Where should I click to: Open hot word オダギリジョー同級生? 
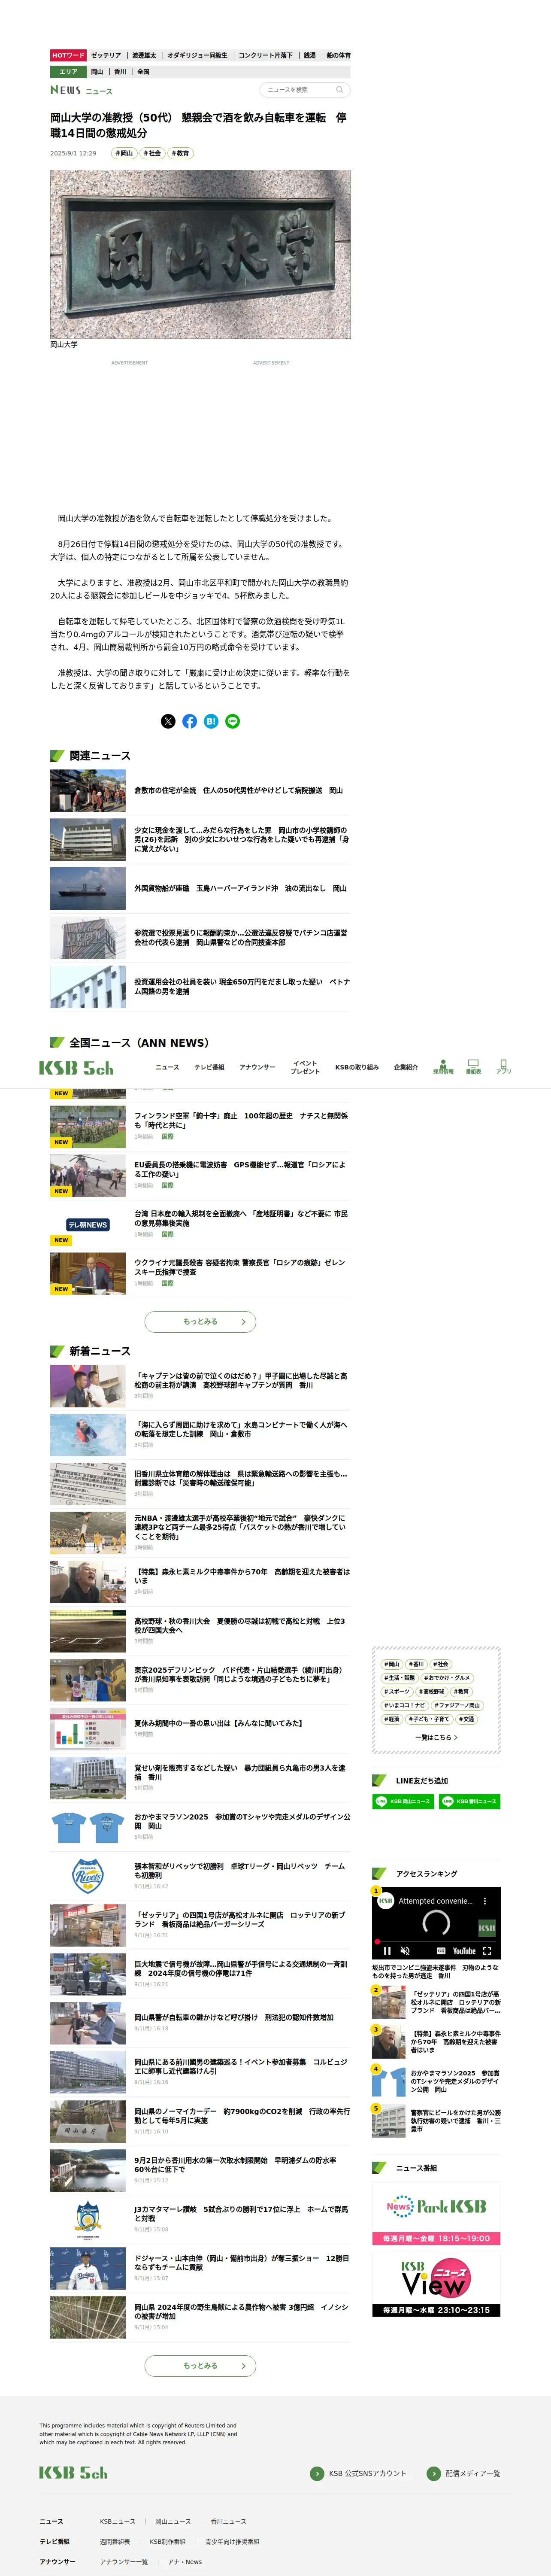197,56
